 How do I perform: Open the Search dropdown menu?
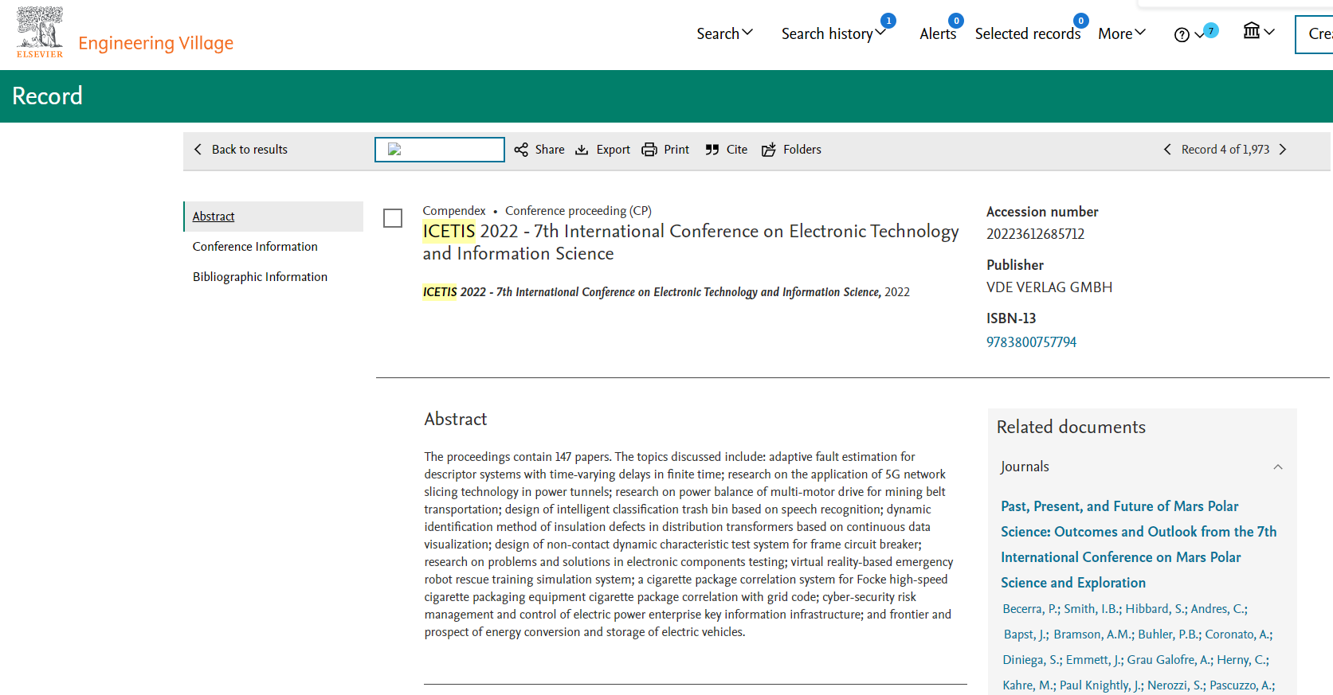click(x=724, y=33)
